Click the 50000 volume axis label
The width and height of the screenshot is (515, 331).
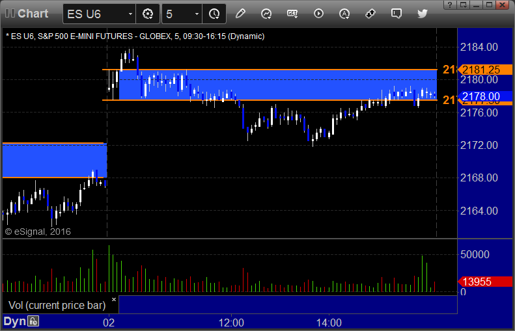[475, 254]
